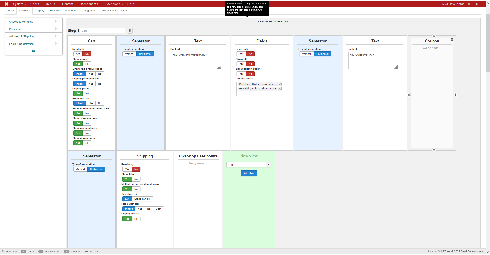Set Show coupon price to No

pyautogui.click(x=87, y=143)
